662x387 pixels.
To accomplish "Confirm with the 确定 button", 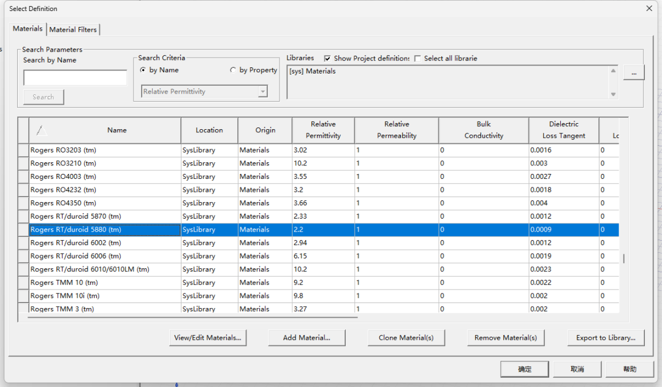I will click(524, 369).
